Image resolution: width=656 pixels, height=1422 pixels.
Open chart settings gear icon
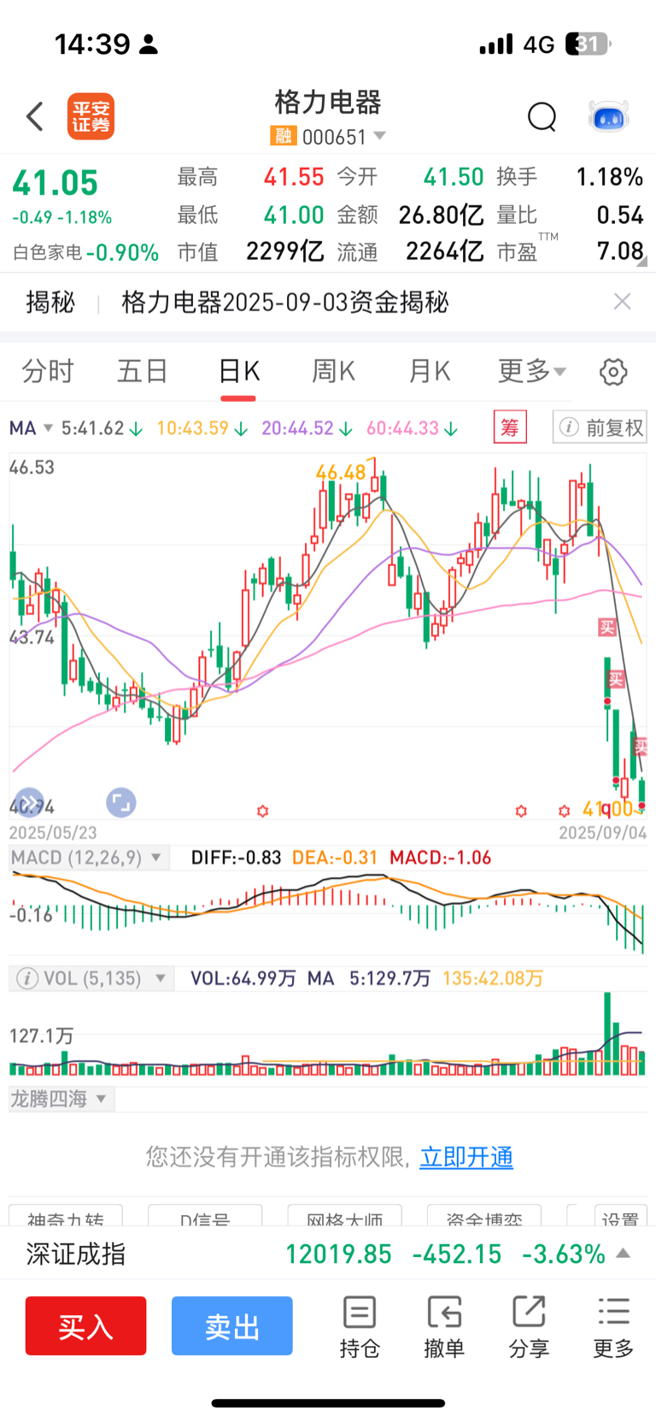pos(613,372)
